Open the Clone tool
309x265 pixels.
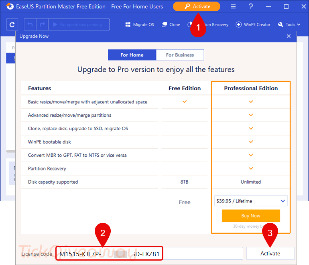[x=171, y=24]
